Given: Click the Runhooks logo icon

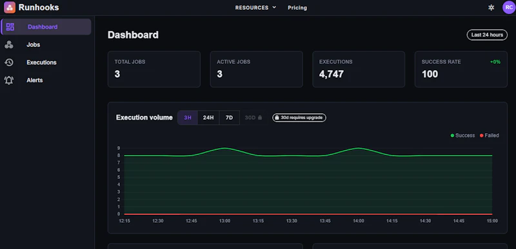Looking at the screenshot, I should pyautogui.click(x=10, y=7).
